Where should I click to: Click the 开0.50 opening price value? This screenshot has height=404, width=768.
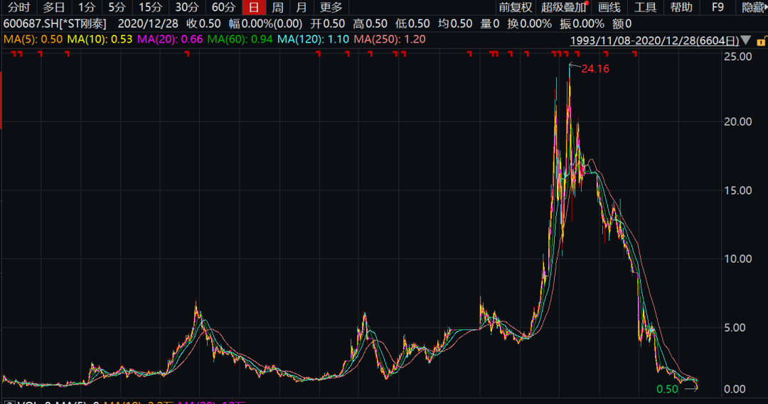(327, 23)
